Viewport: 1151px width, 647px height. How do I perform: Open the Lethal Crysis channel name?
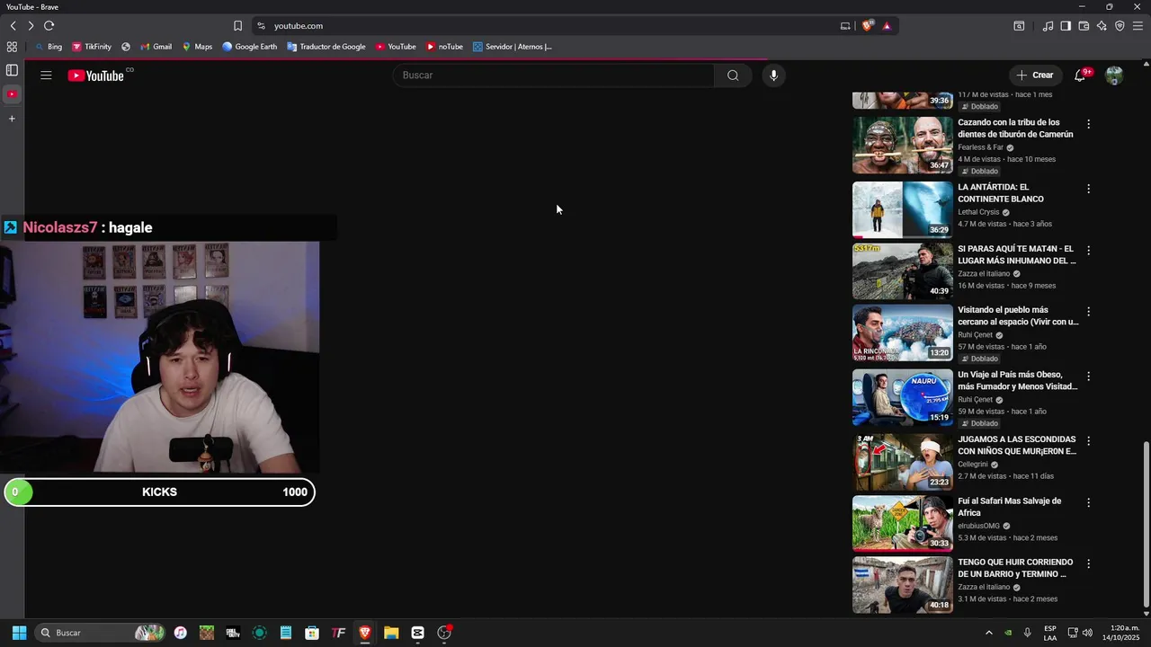click(978, 212)
